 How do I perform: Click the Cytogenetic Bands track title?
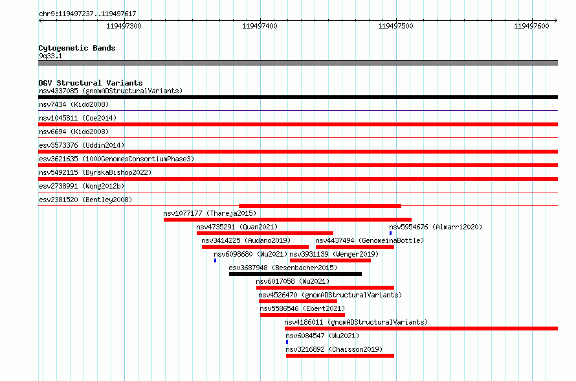click(x=77, y=48)
